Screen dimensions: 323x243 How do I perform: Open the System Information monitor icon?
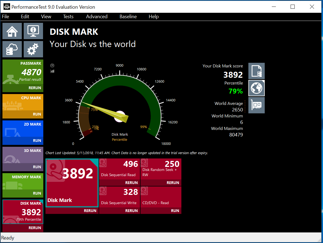point(33,31)
